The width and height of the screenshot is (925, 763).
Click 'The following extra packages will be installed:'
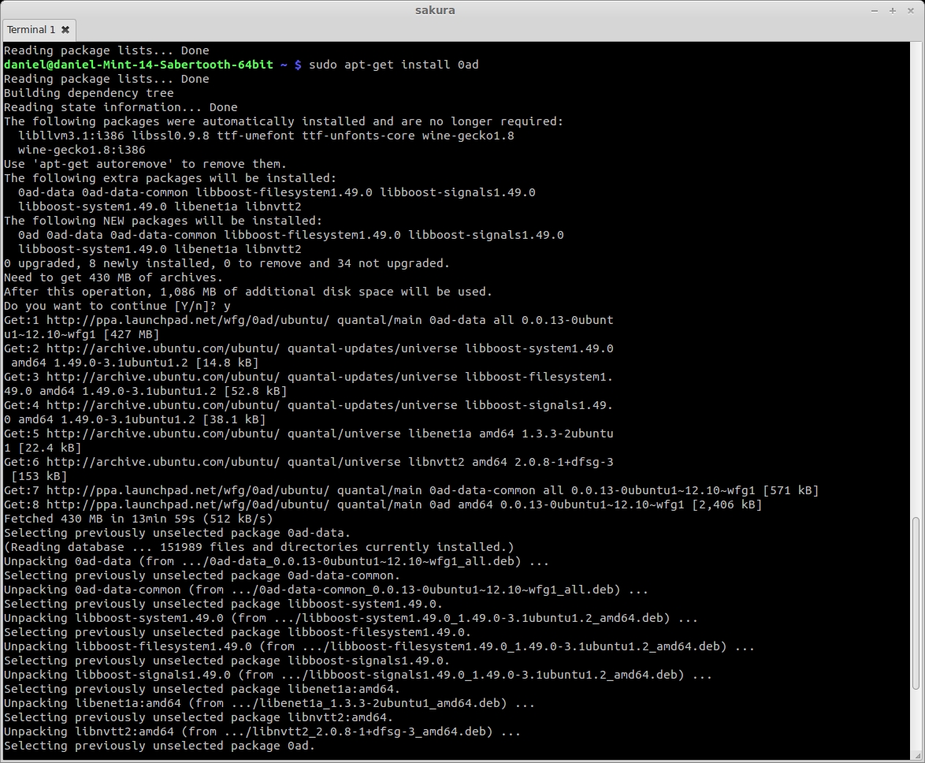pos(170,177)
